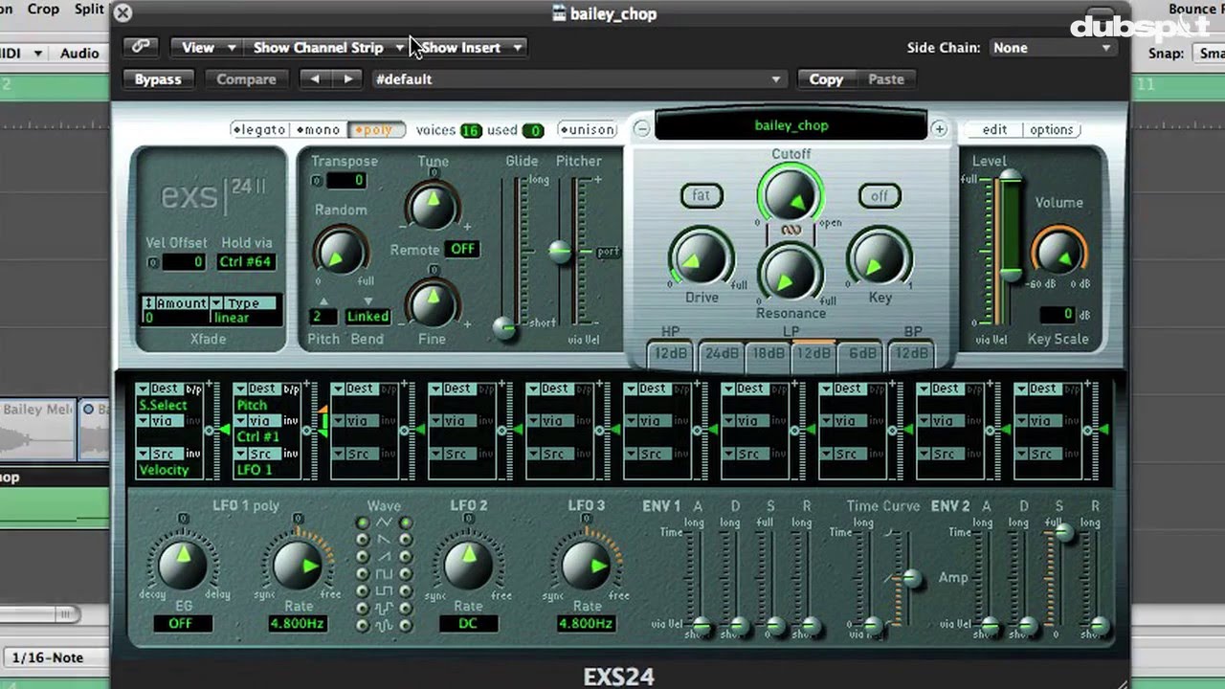The image size is (1225, 689).
Task: Open Crop menu in the background Logic window
Action: click(43, 9)
